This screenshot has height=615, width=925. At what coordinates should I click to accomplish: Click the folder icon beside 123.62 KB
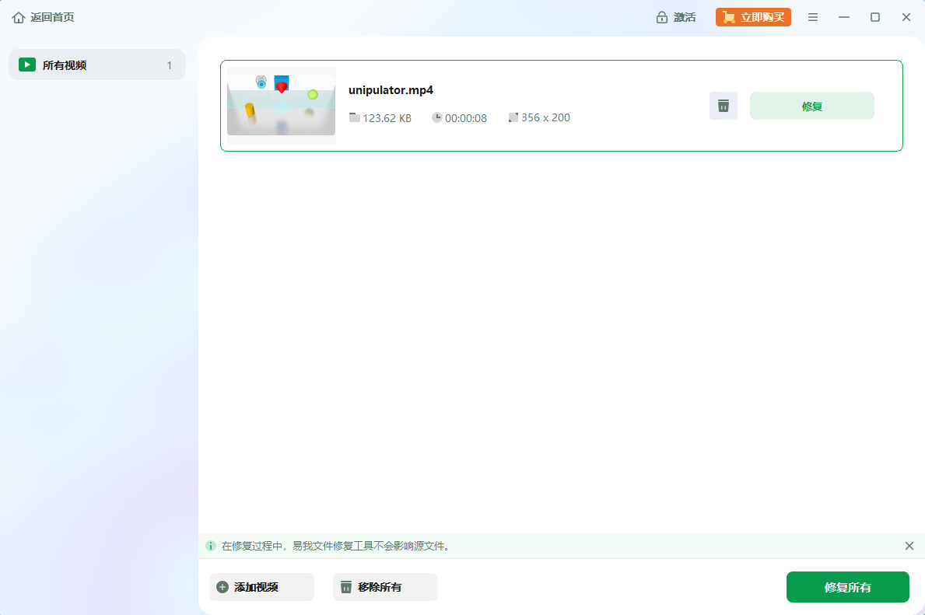(x=355, y=117)
